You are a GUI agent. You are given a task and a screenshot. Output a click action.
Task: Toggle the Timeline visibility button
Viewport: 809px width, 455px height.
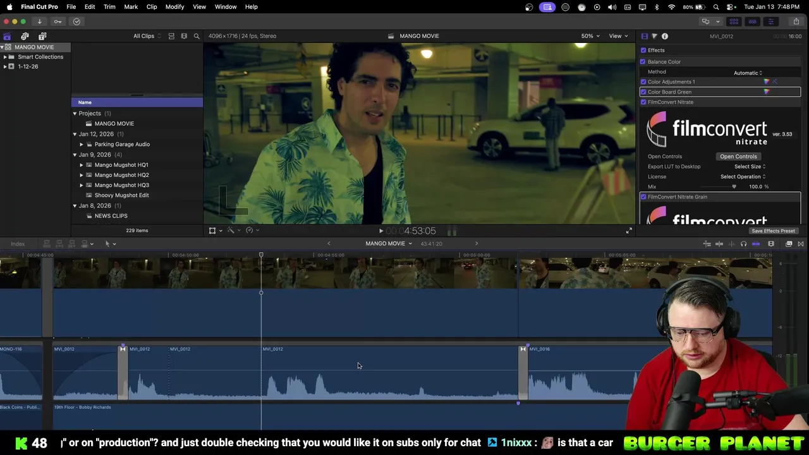(752, 21)
